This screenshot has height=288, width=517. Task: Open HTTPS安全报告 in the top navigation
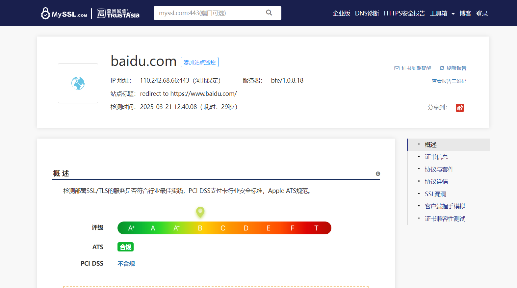(404, 13)
